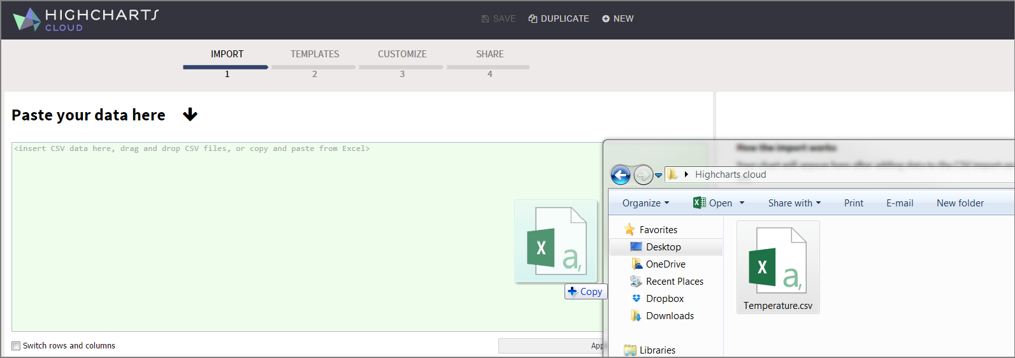This screenshot has width=1015, height=358.
Task: Click the down arrow beside heading
Action: [190, 115]
